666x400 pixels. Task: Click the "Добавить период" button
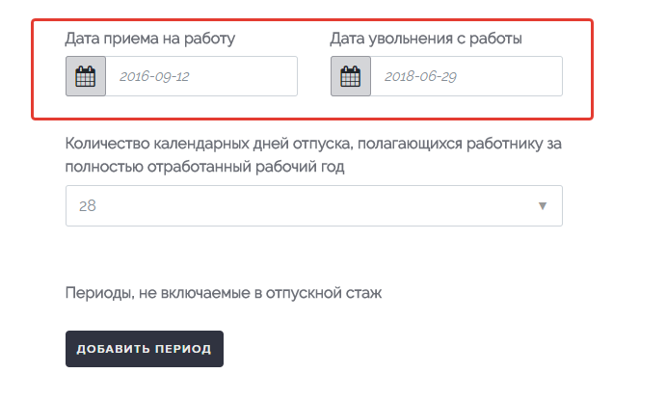(145, 349)
